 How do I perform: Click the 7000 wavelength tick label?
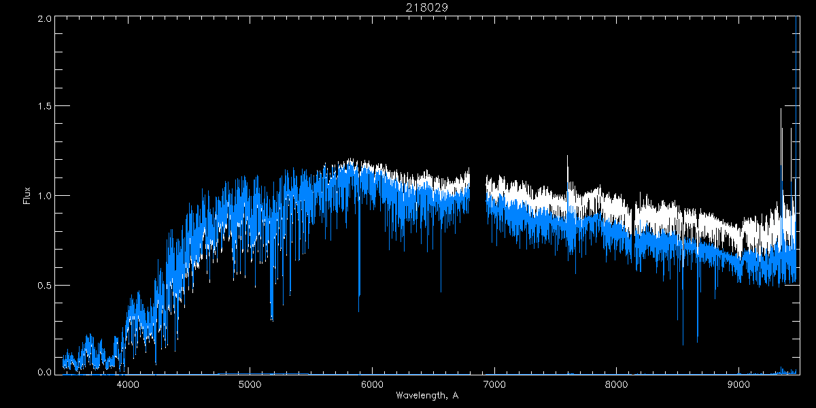494,384
